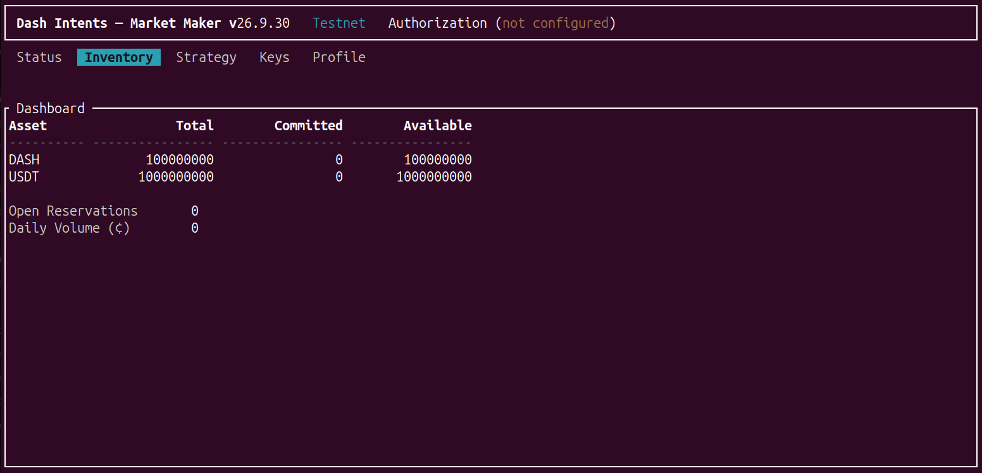Click DASH committed value 0
The height and width of the screenshot is (473, 982).
click(339, 160)
